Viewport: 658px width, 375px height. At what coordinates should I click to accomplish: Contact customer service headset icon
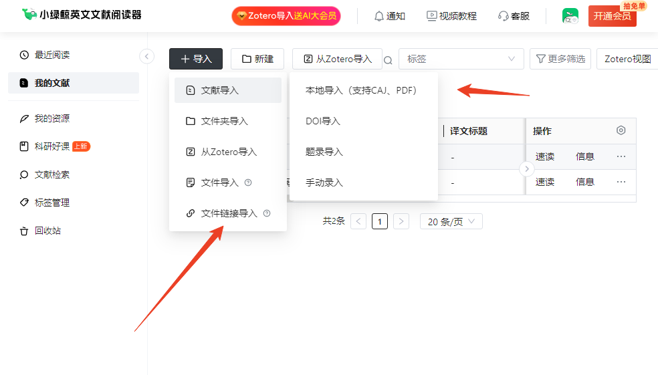(x=503, y=16)
